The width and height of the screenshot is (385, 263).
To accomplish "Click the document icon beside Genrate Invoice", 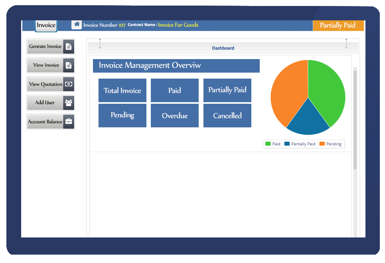I will coord(69,46).
